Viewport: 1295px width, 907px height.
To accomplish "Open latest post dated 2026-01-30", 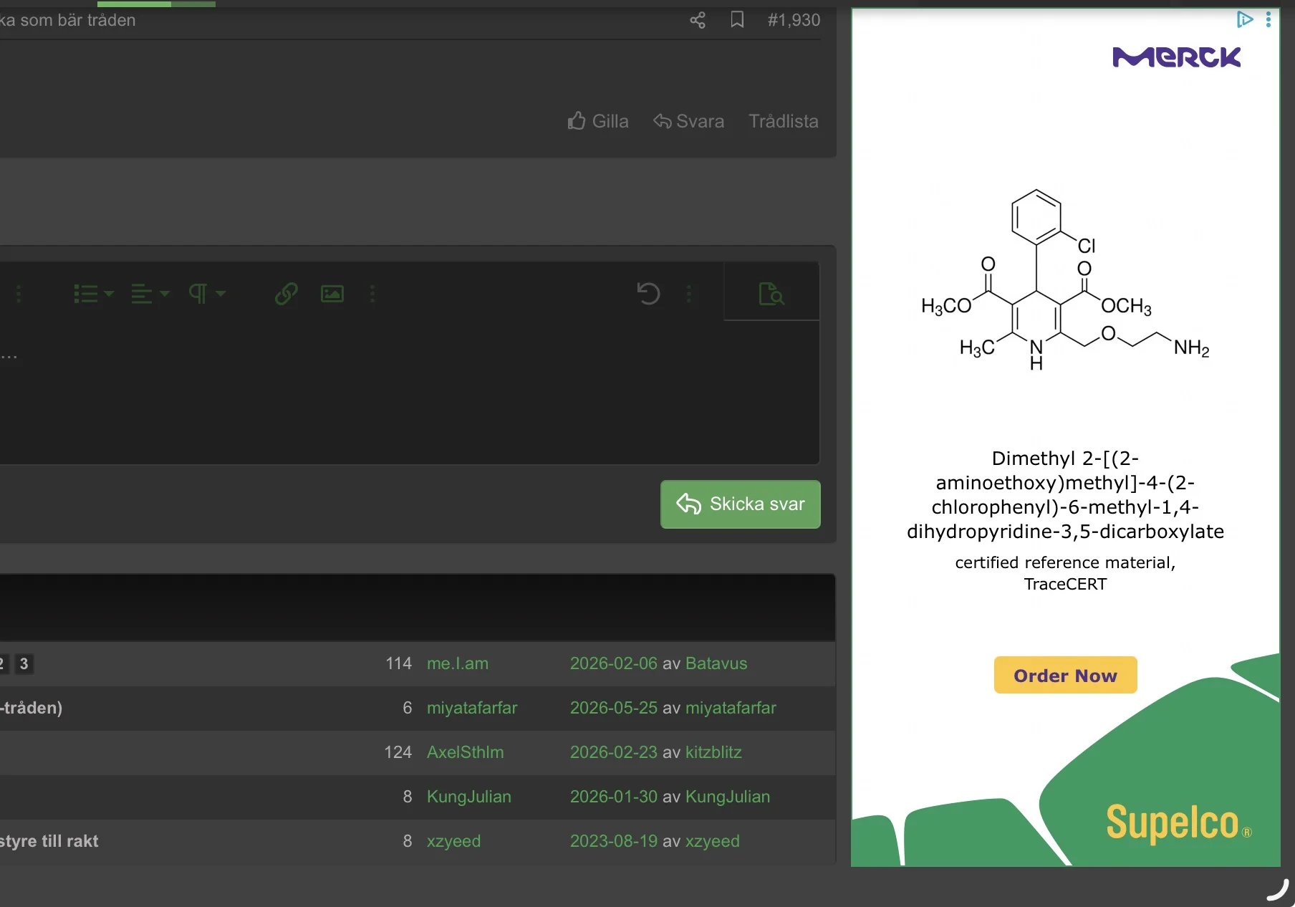I will pos(614,797).
